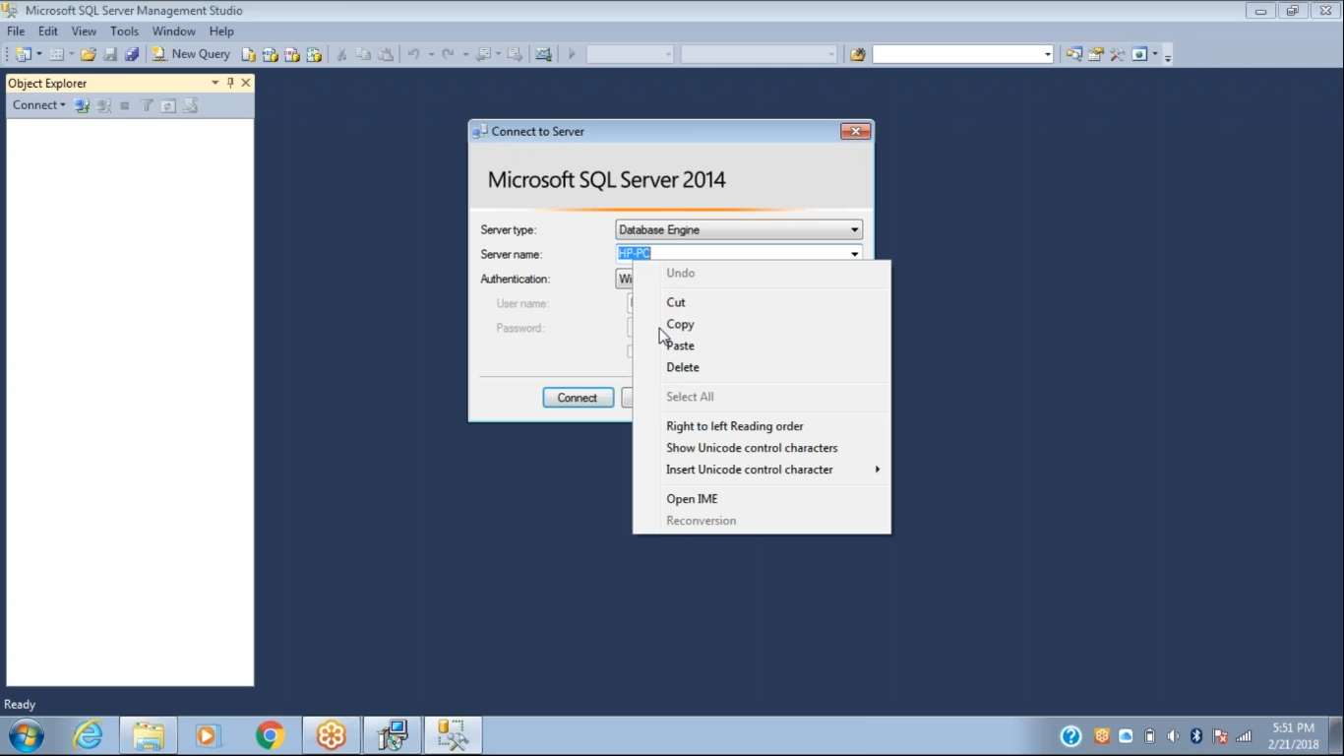
Task: Click the SQL Server Management Studio taskbar icon
Action: pyautogui.click(x=453, y=735)
